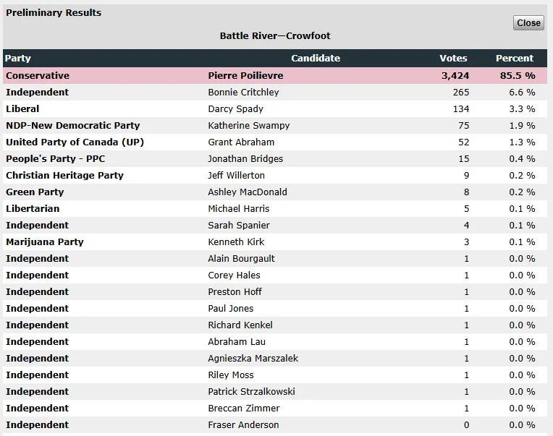The image size is (553, 436).
Task: Click the Green Party cell
Action: tap(35, 192)
